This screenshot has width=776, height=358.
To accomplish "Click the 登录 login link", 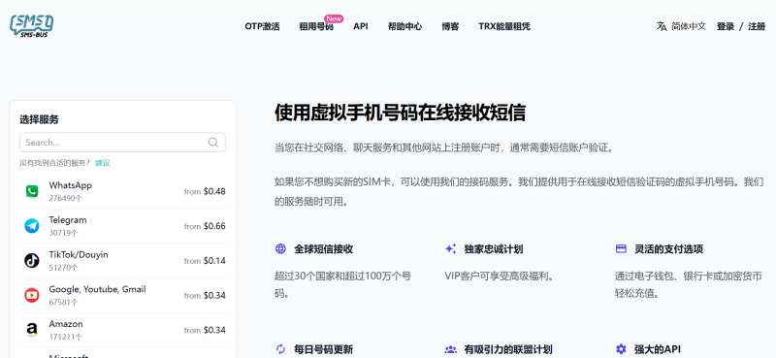I will [x=726, y=26].
